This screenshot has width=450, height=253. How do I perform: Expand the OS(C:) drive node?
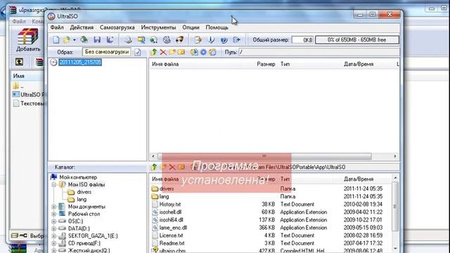(x=53, y=221)
